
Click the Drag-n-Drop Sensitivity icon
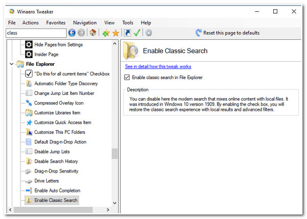tap(29, 172)
